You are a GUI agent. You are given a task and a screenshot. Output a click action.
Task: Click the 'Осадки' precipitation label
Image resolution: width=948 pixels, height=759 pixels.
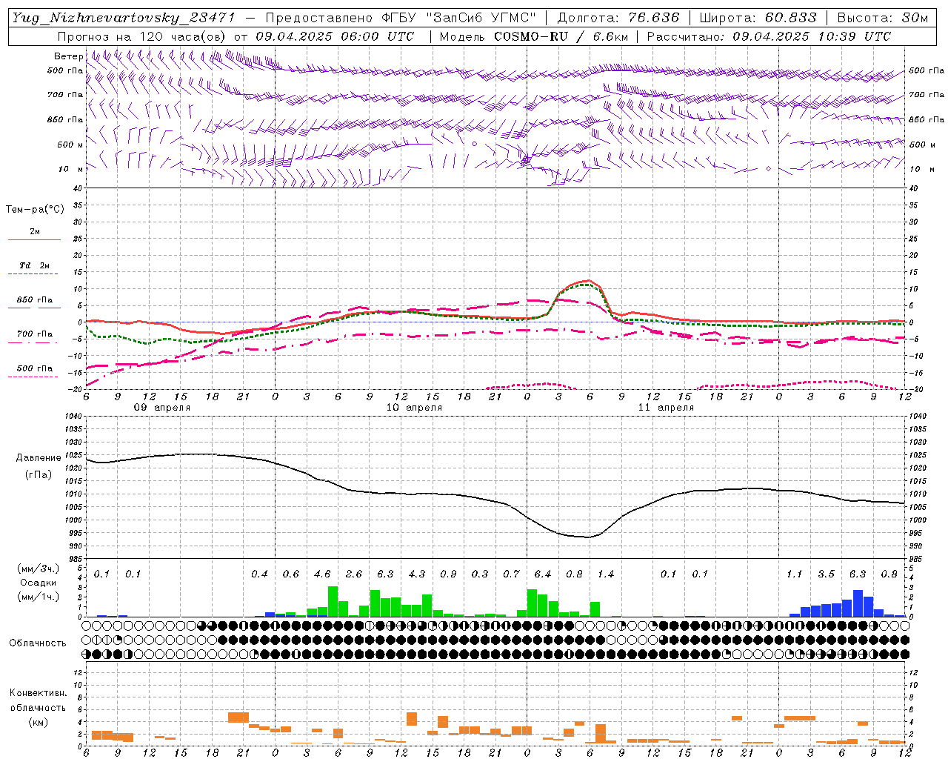click(37, 583)
